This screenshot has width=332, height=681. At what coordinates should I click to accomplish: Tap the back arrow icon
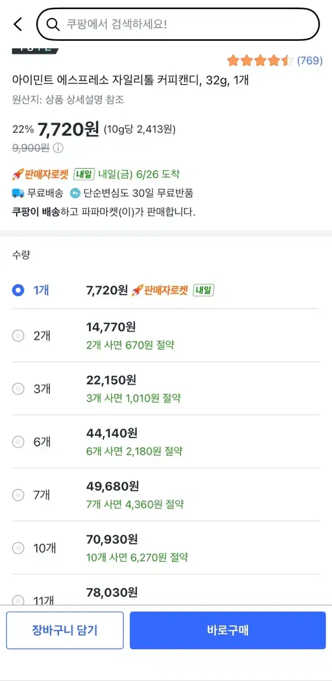(x=18, y=24)
